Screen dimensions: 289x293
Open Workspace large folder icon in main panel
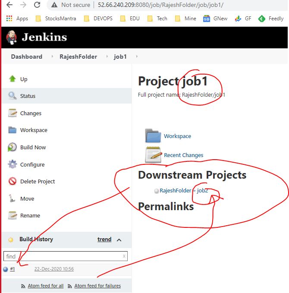tap(153, 135)
